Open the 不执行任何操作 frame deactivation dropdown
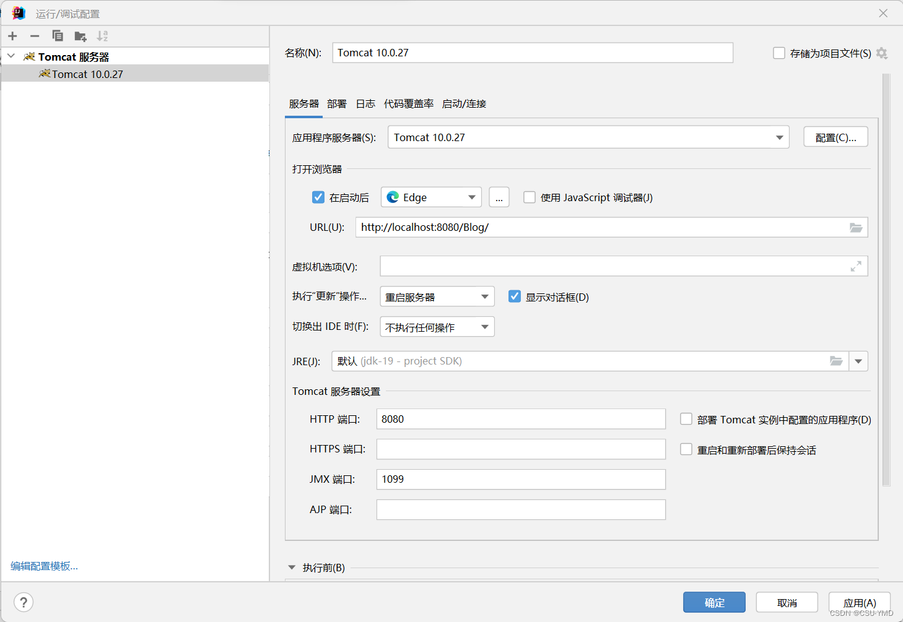Image resolution: width=903 pixels, height=622 pixels. point(437,327)
